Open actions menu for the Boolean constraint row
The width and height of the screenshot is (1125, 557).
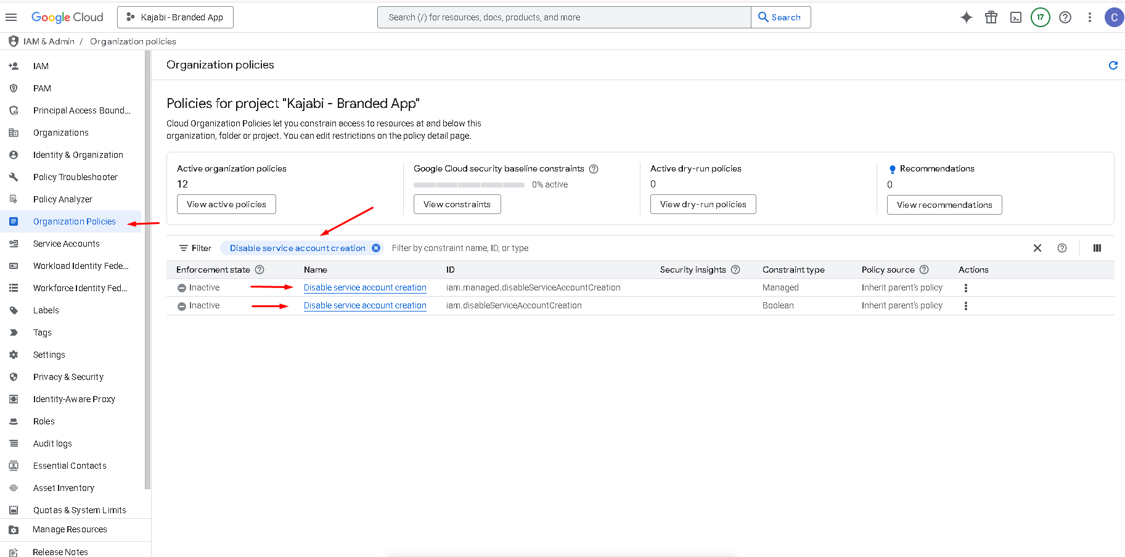point(966,306)
